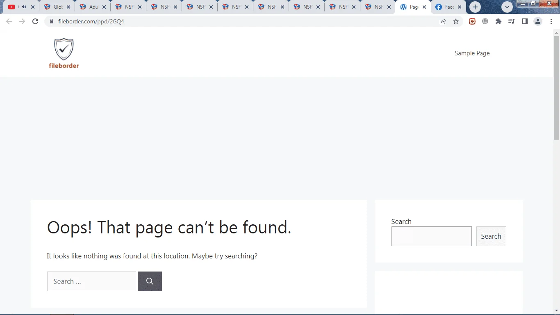
Task: Close the Facebook tab
Action: coord(460,7)
